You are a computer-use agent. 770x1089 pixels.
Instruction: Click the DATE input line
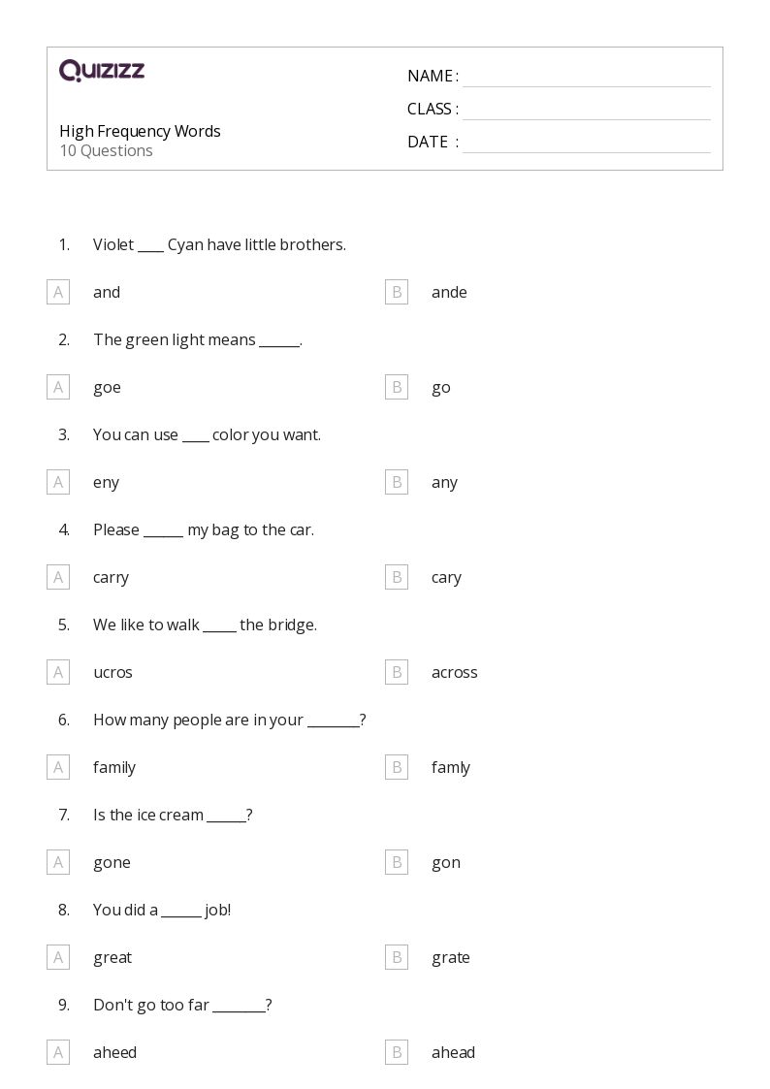(x=587, y=144)
